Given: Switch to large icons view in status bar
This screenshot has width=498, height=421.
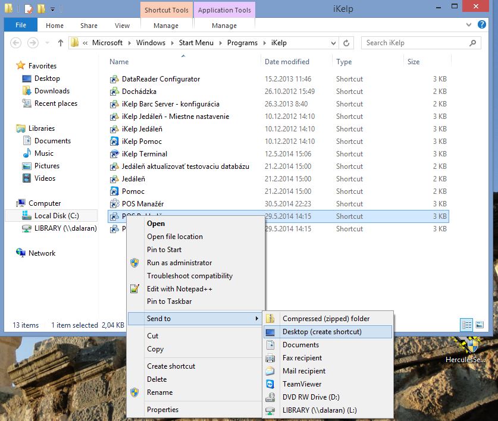Looking at the screenshot, I should (480, 325).
